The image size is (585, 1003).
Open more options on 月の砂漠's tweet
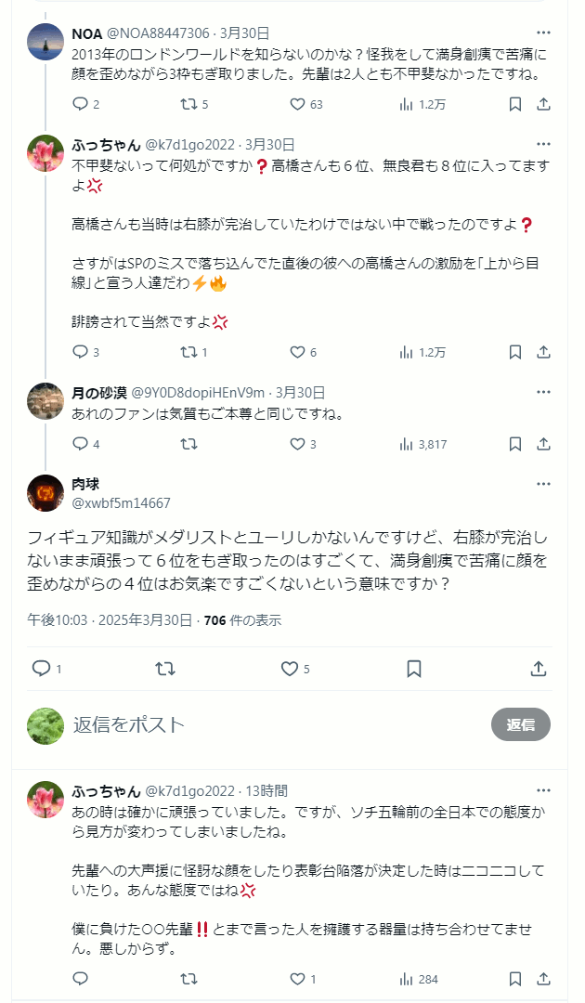(543, 392)
